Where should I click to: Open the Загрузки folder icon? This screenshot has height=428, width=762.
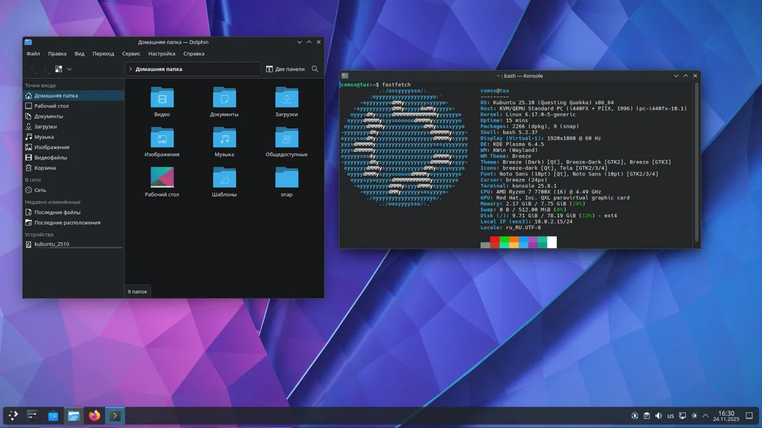click(x=287, y=98)
